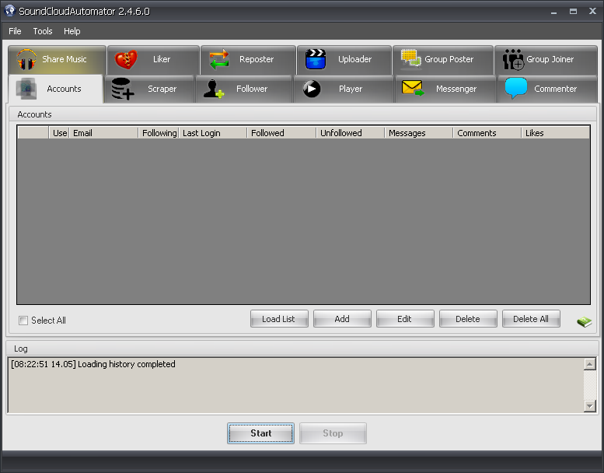Click the Scraper database icon
Image resolution: width=604 pixels, height=473 pixels.
[x=123, y=89]
